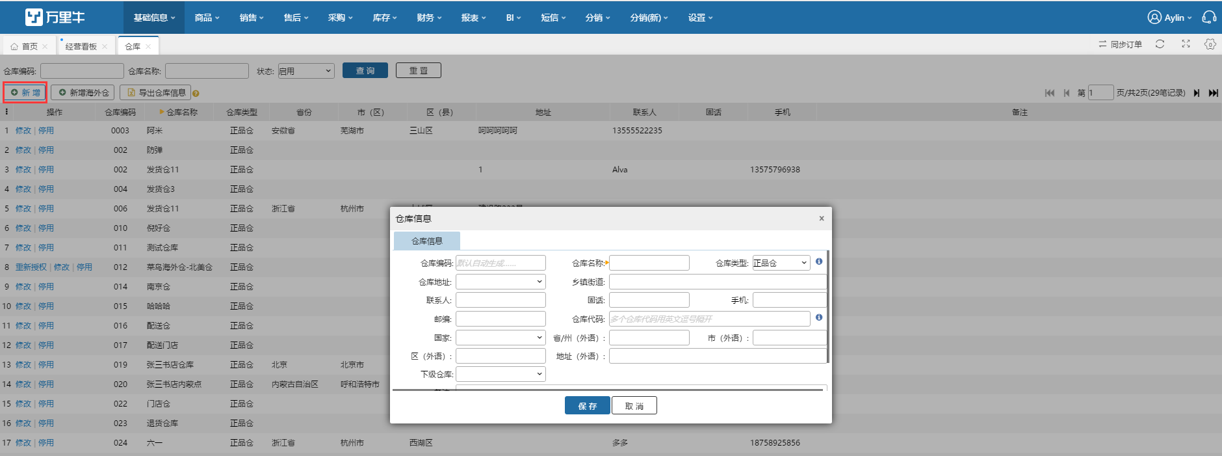Click 停用 link for warehouse 南京仓
Image resolution: width=1222 pixels, height=456 pixels.
[46, 287]
